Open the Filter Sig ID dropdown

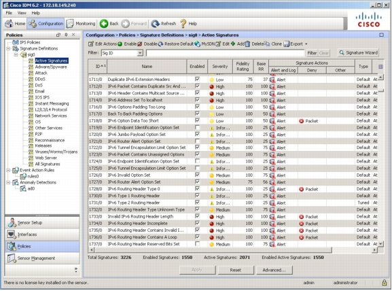click(140, 53)
